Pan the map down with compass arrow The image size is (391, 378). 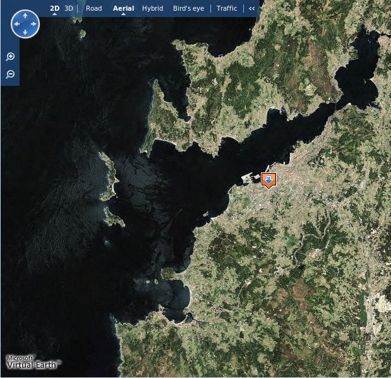[x=25, y=32]
